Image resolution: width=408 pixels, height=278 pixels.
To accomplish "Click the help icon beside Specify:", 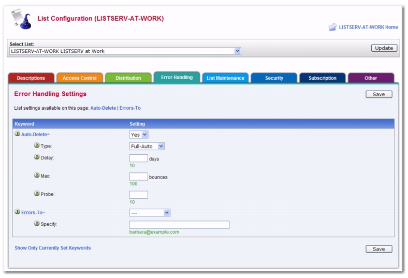I will [x=37, y=224].
